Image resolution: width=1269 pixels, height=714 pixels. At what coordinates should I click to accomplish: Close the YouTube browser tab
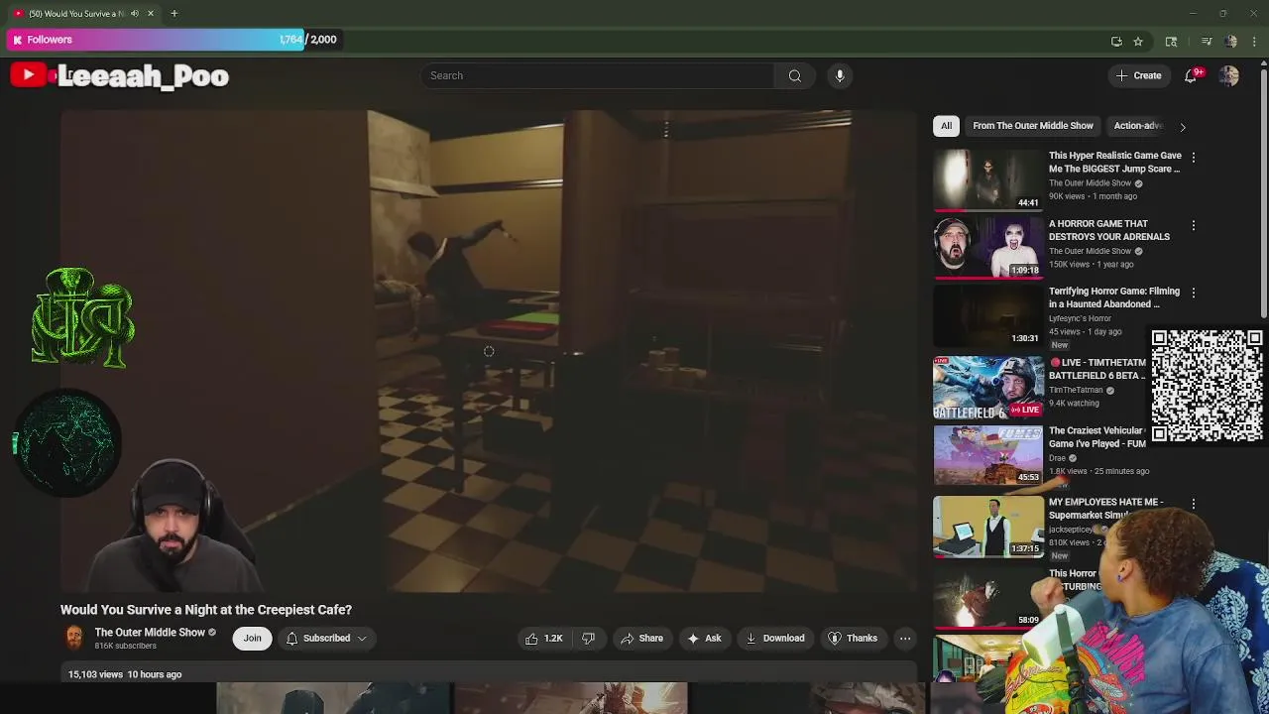[151, 13]
